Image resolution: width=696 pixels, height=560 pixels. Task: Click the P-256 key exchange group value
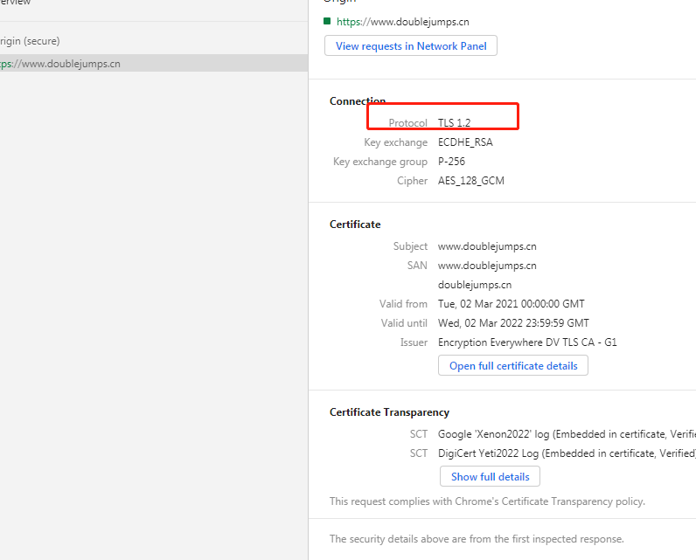451,162
